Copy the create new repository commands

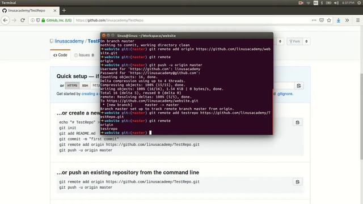coord(297,122)
